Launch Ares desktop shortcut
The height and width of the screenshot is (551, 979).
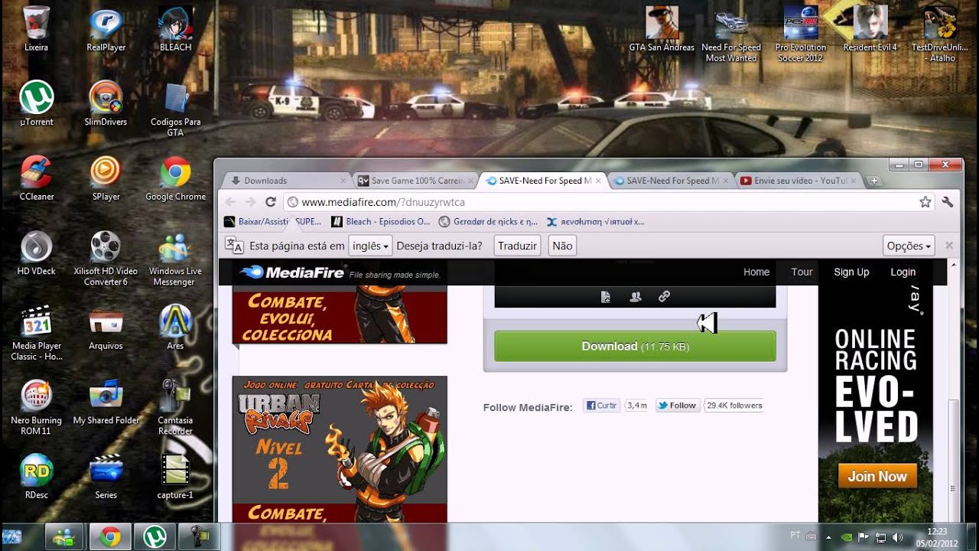175,327
